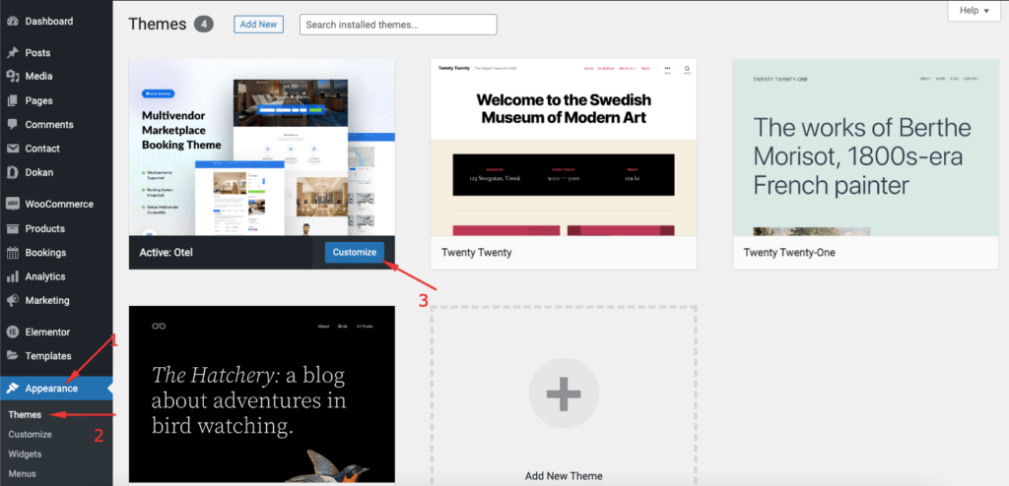Screen dimensions: 1009x486
Task: Click the Elementor circle icon
Action: pos(12,333)
